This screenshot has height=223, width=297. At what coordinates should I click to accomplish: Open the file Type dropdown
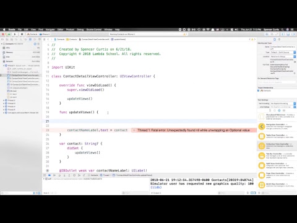pyautogui.click(x=283, y=52)
